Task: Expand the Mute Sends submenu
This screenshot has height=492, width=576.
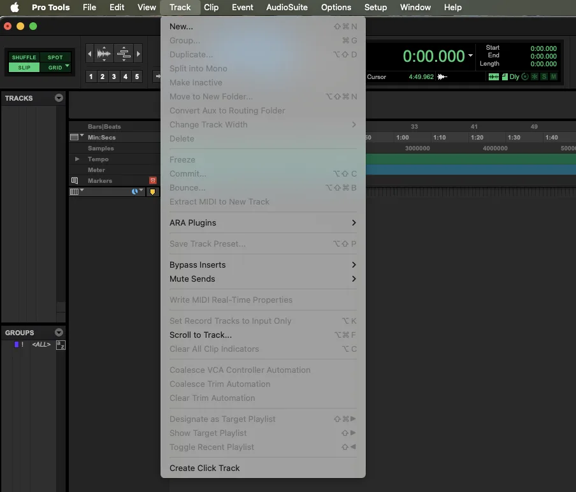Action: (x=263, y=279)
